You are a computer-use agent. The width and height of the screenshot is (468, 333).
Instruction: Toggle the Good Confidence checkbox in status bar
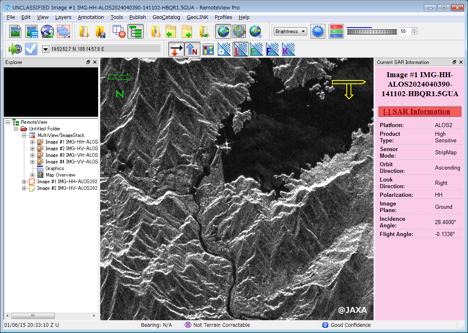[x=325, y=325]
